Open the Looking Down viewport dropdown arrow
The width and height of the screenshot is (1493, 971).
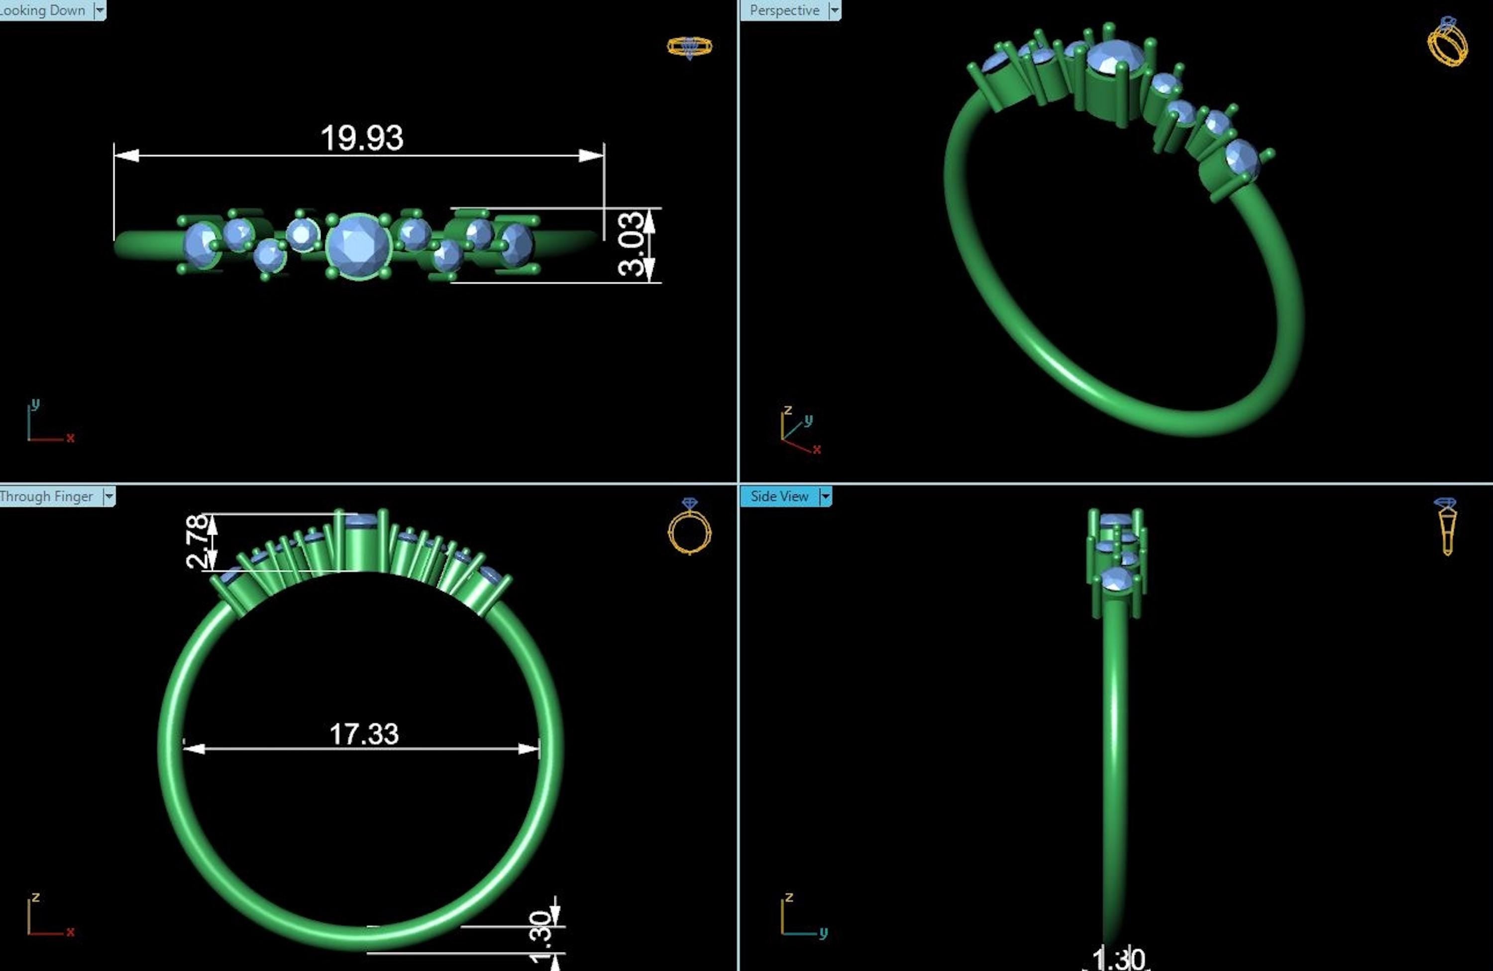pos(100,10)
